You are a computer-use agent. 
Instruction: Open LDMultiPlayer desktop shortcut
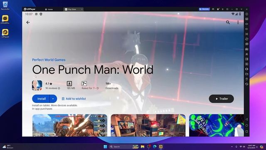(x=5, y=20)
